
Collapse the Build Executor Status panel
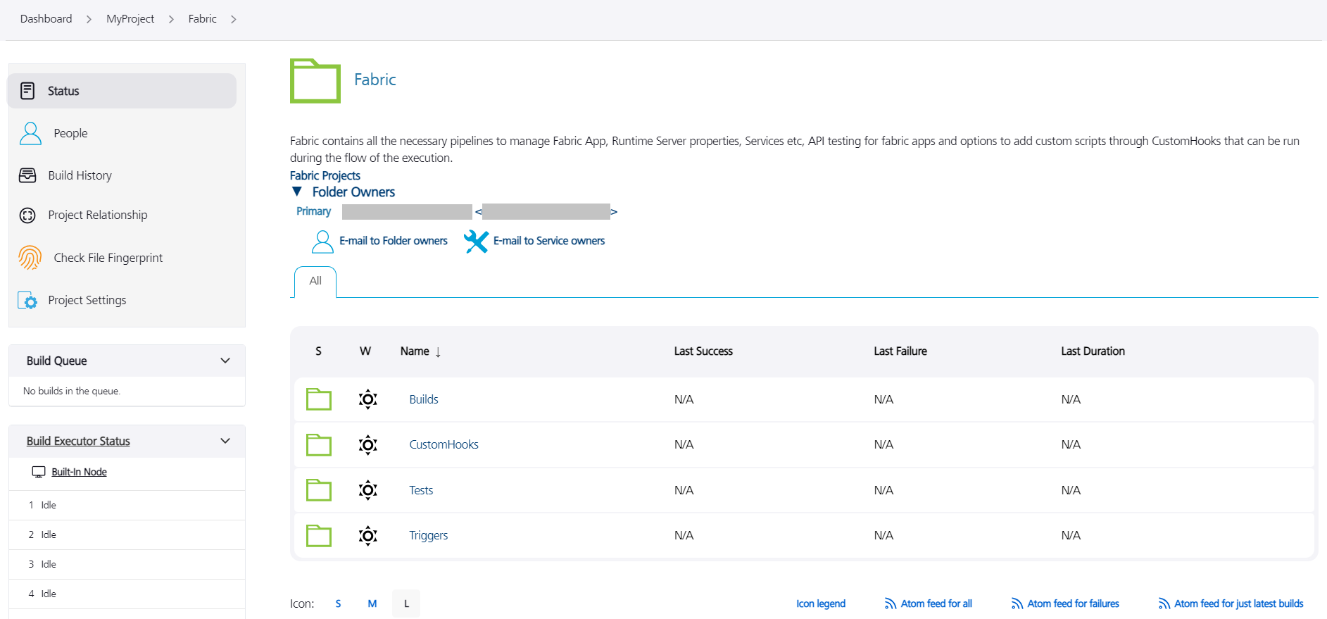click(x=225, y=441)
